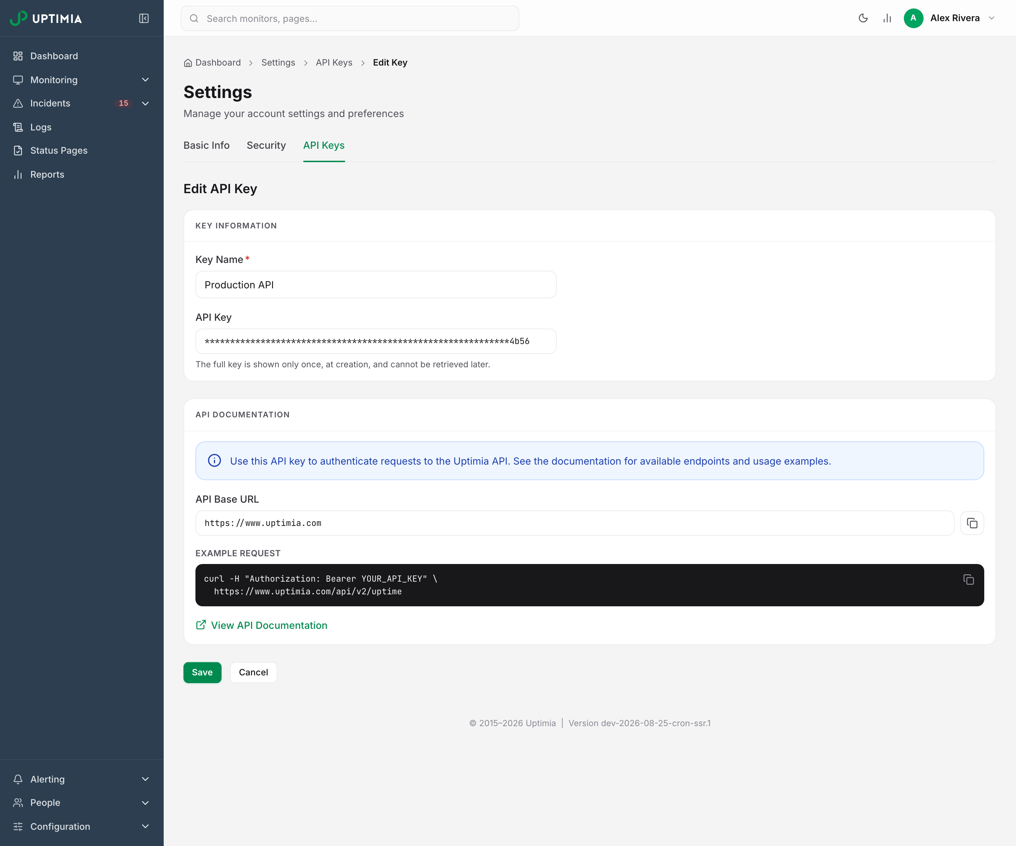This screenshot has width=1016, height=846.
Task: Click the Uptimia logo
Action: point(46,18)
